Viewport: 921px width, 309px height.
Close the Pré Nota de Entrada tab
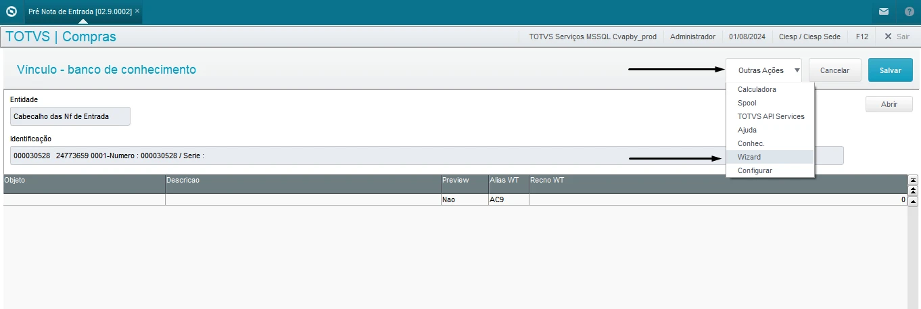(x=137, y=11)
